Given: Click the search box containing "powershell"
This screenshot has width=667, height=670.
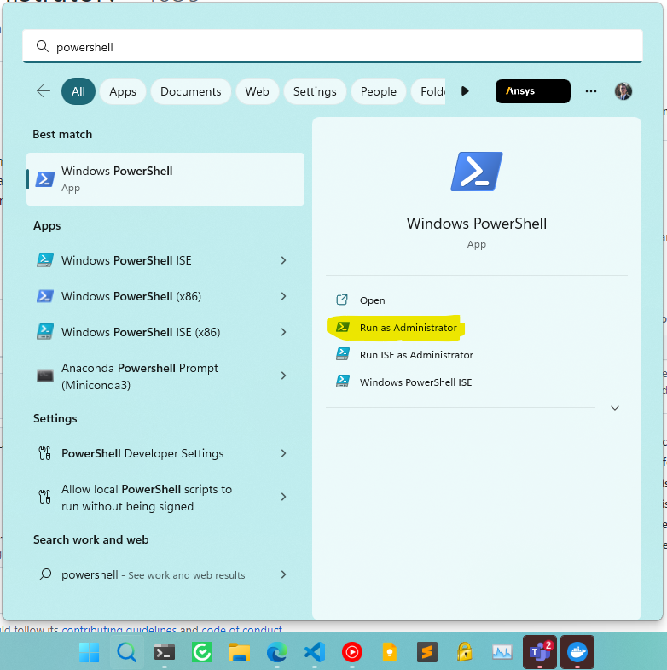Looking at the screenshot, I should pyautogui.click(x=332, y=46).
